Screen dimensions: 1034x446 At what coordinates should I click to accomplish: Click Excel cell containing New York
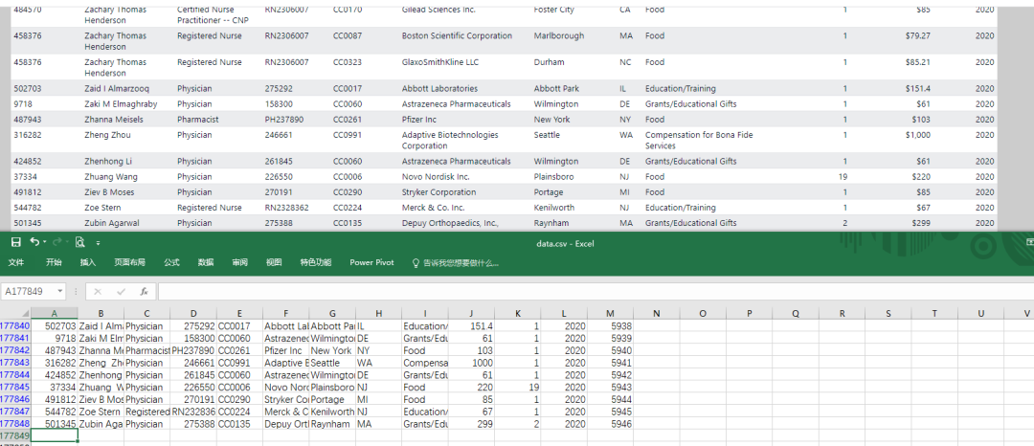(x=331, y=350)
